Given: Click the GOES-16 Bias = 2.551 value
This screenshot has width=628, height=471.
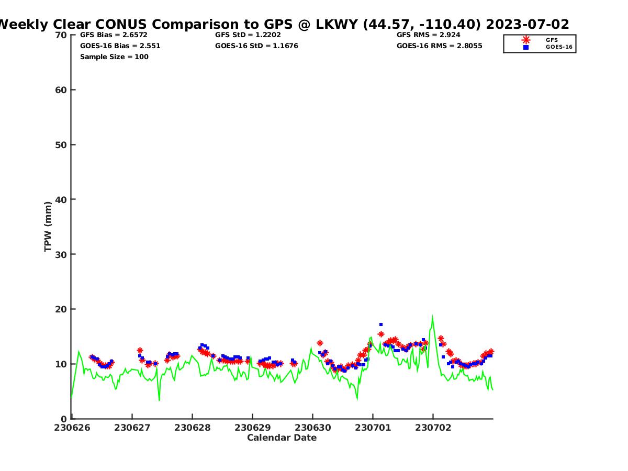Looking at the screenshot, I should (x=120, y=46).
